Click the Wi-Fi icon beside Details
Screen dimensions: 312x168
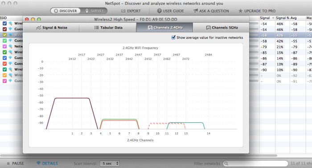pos(38,163)
